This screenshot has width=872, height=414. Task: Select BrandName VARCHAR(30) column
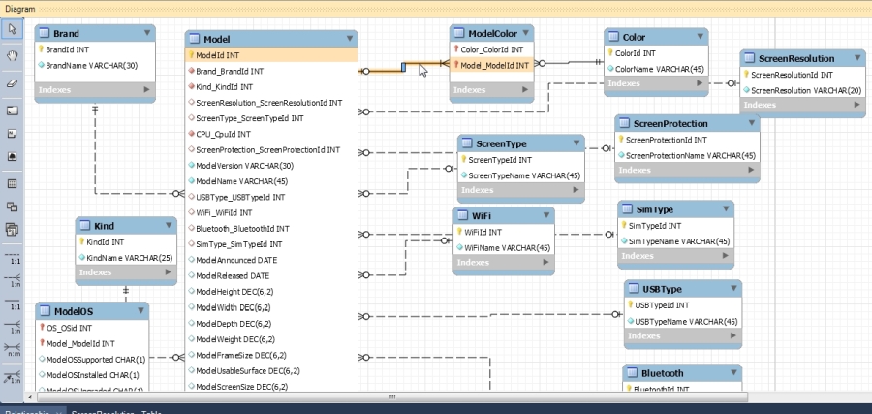pos(95,66)
